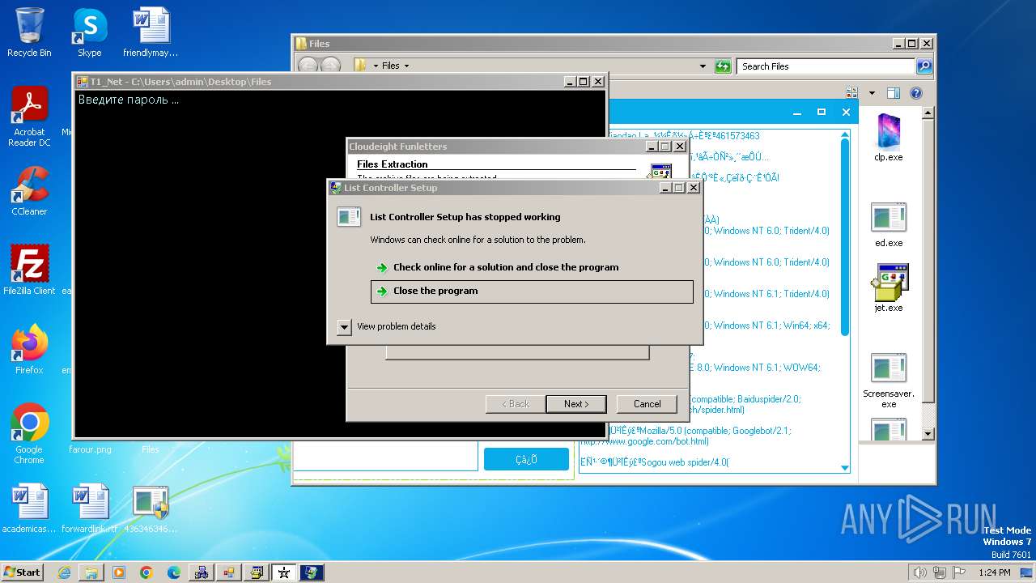Viewport: 1036px width, 583px height.
Task: Open Internet Explorer from the taskbar
Action: 64,572
